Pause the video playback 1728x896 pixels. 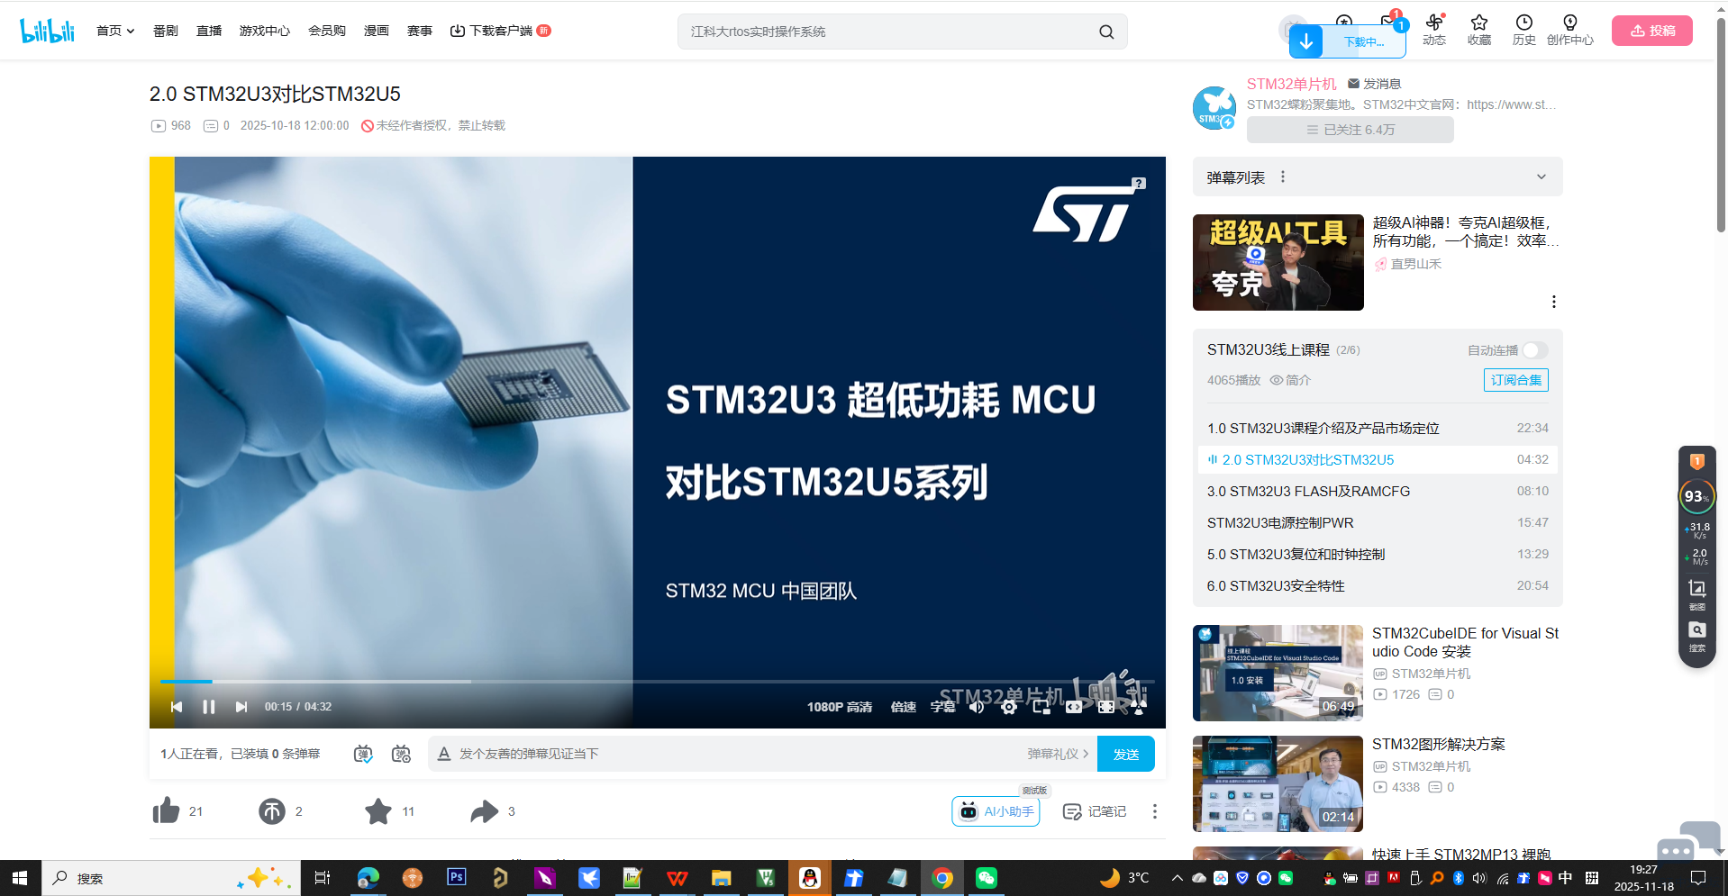point(208,707)
